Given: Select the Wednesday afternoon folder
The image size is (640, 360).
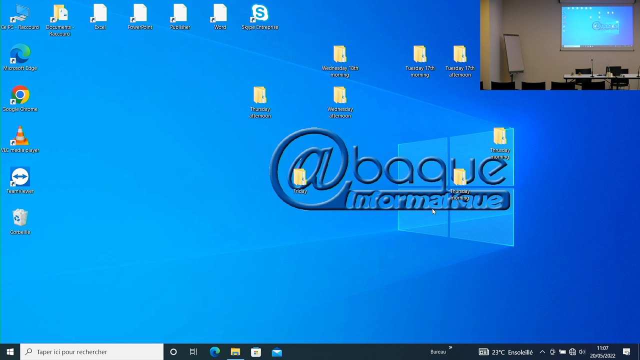Looking at the screenshot, I should [340, 102].
